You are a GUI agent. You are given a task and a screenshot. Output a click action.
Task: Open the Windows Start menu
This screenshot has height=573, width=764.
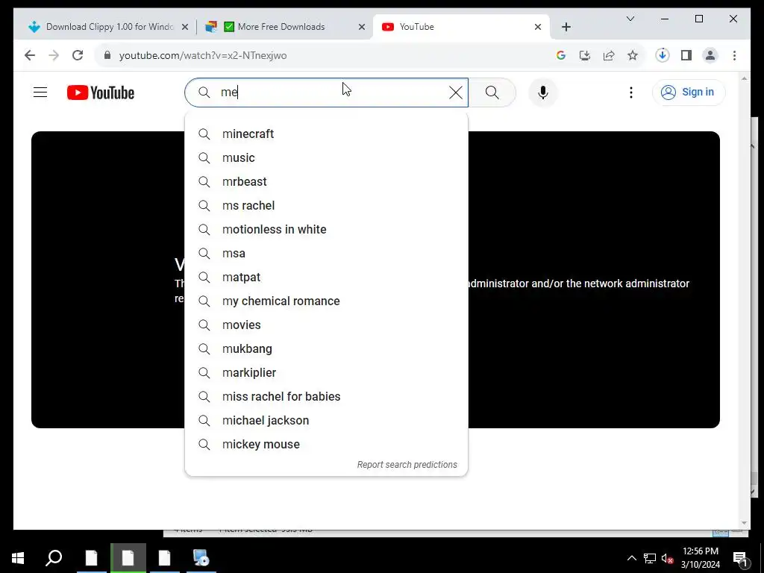point(18,558)
